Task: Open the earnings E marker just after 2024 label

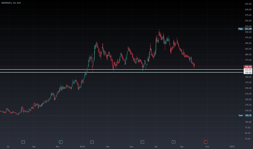Action: (x=92, y=142)
